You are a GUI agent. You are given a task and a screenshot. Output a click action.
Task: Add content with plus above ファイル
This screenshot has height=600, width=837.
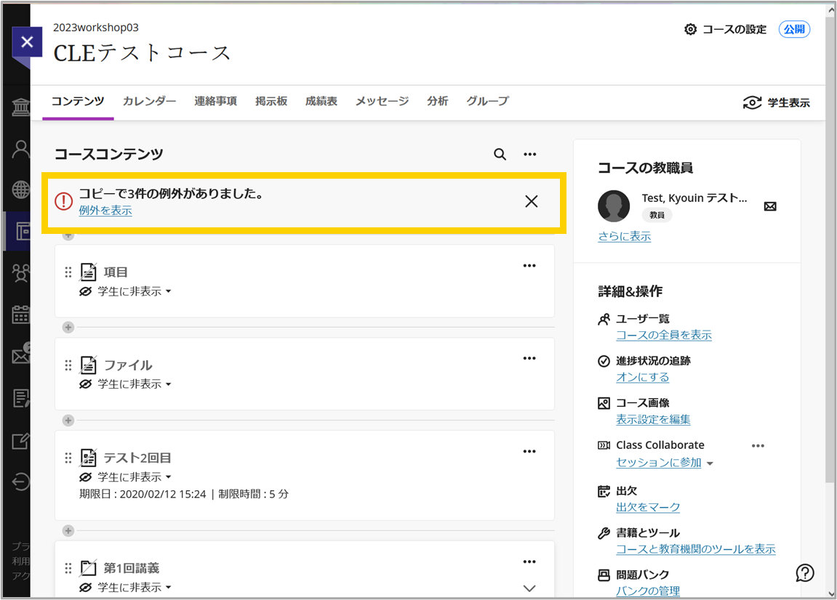(x=68, y=328)
